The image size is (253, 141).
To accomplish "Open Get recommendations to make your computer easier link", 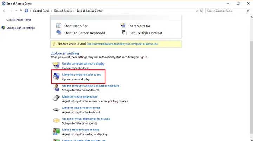I will 122,44.
